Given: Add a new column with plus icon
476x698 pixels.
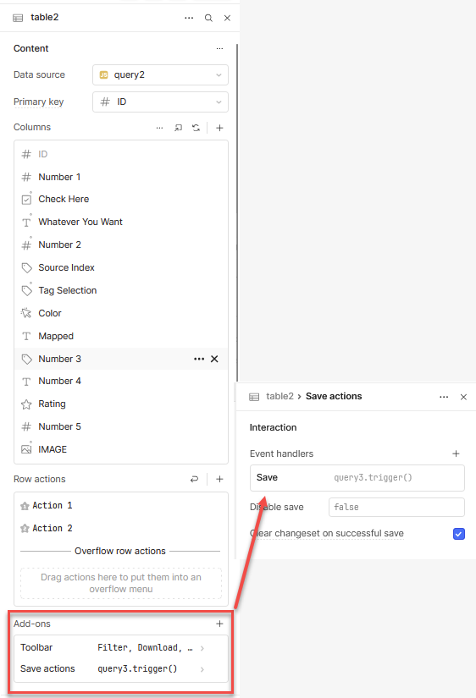Looking at the screenshot, I should (x=219, y=128).
